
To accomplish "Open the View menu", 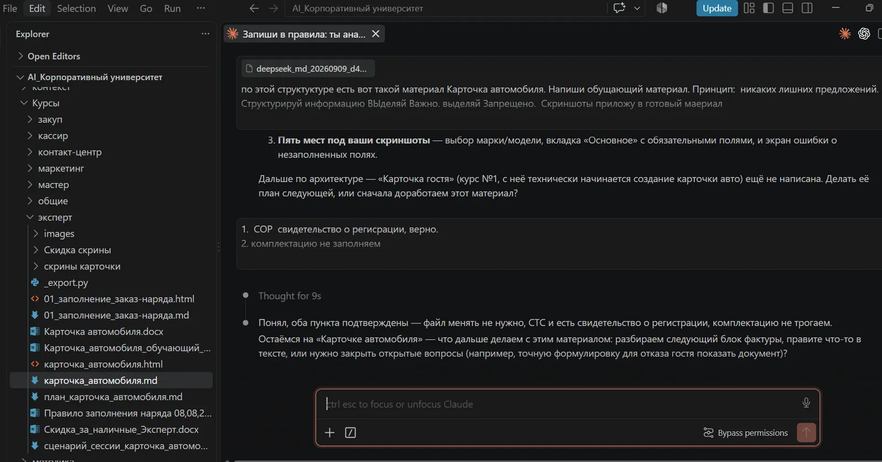I will (x=117, y=8).
